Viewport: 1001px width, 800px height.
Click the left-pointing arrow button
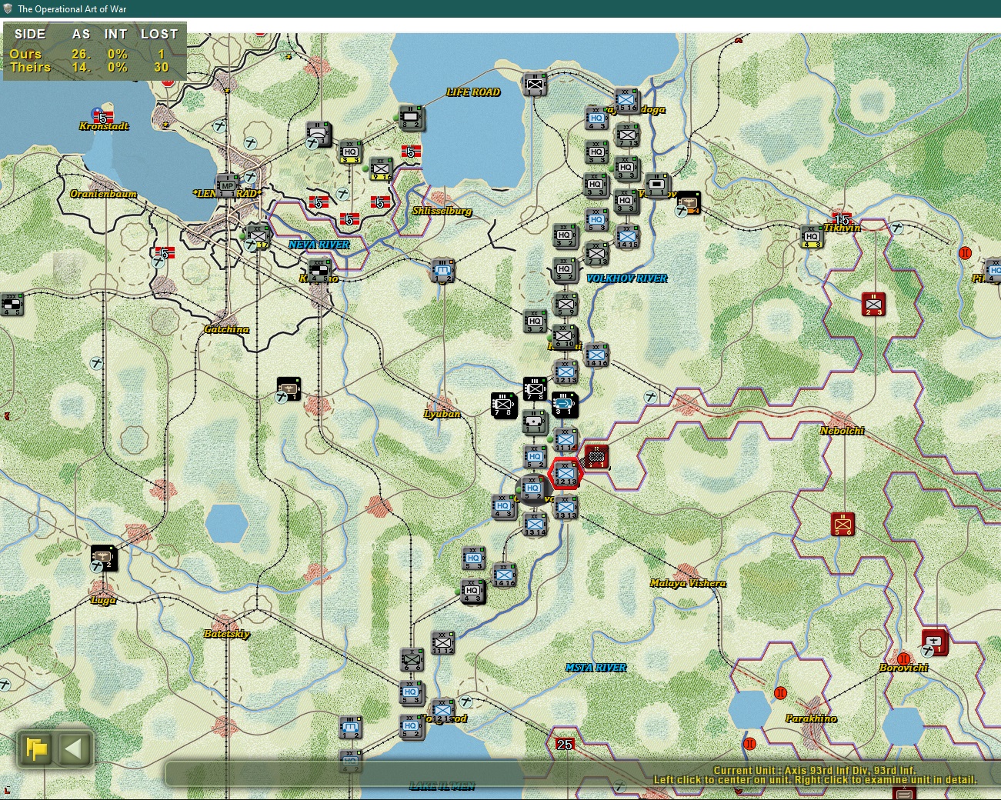coord(73,748)
